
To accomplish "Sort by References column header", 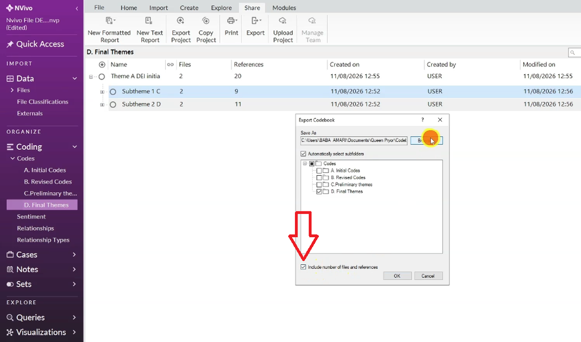I will point(249,65).
